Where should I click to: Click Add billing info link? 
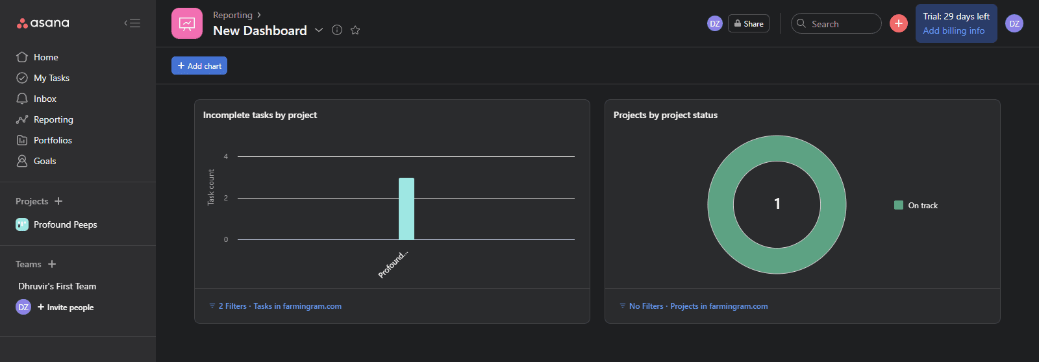pos(954,30)
